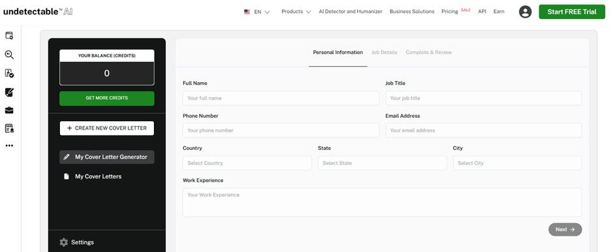Open the EN language dropdown
The image size is (613, 252).
pyautogui.click(x=262, y=12)
